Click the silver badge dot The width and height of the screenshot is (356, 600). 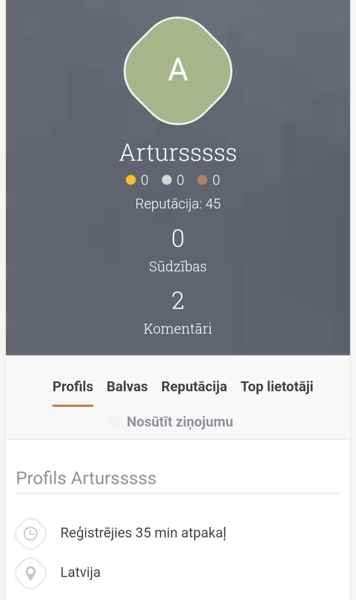pyautogui.click(x=167, y=180)
